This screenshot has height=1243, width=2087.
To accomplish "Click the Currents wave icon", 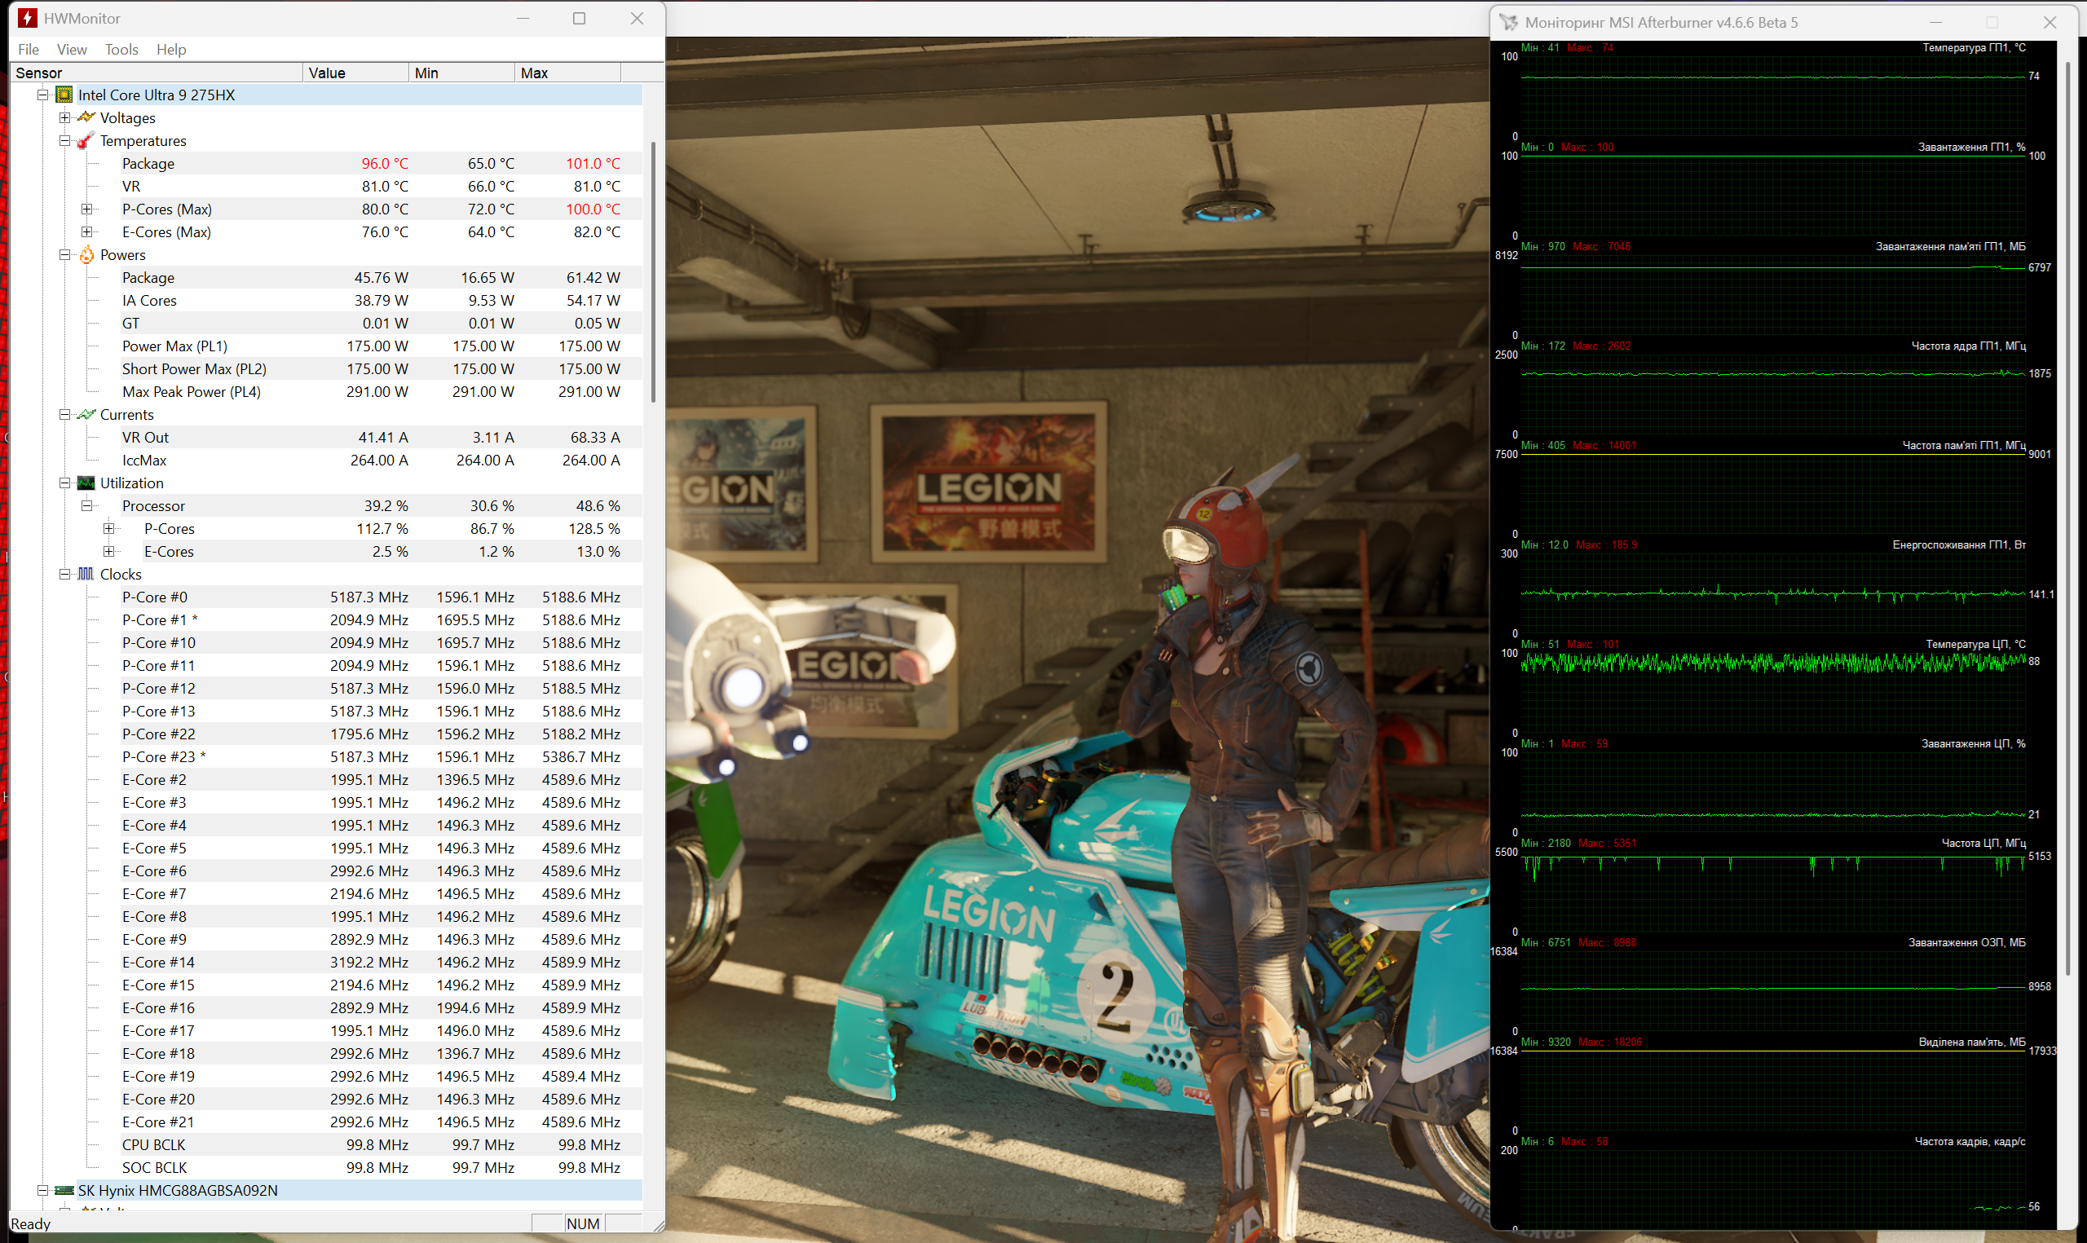I will click(x=86, y=415).
